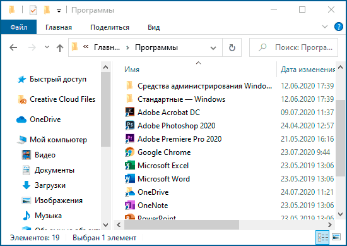Click the OneNote shortcut icon
The image size is (347, 246).
130,206
